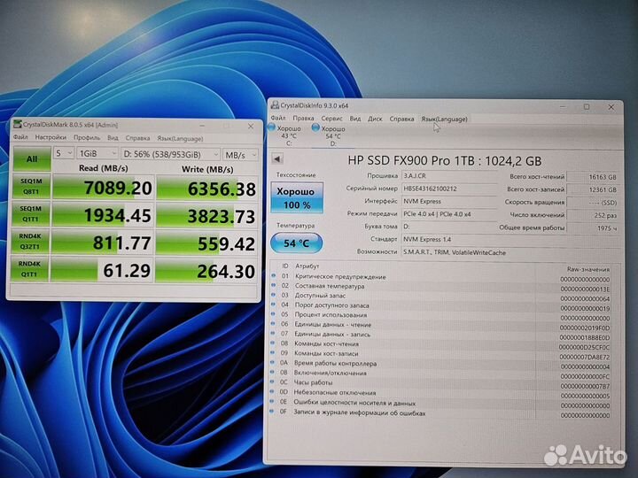Start the SEQ1M Q8T1 test
Screen dimensions: 638x478
(31, 186)
